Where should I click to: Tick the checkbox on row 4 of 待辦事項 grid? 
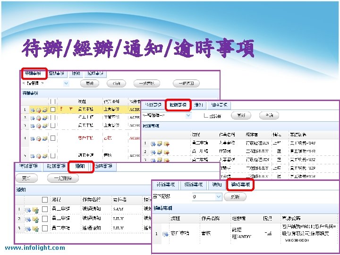(53, 138)
